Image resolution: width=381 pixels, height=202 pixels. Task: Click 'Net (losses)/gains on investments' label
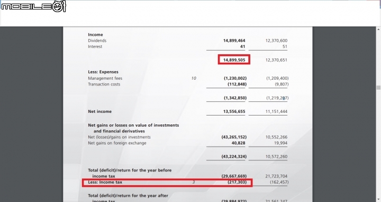[x=119, y=137]
